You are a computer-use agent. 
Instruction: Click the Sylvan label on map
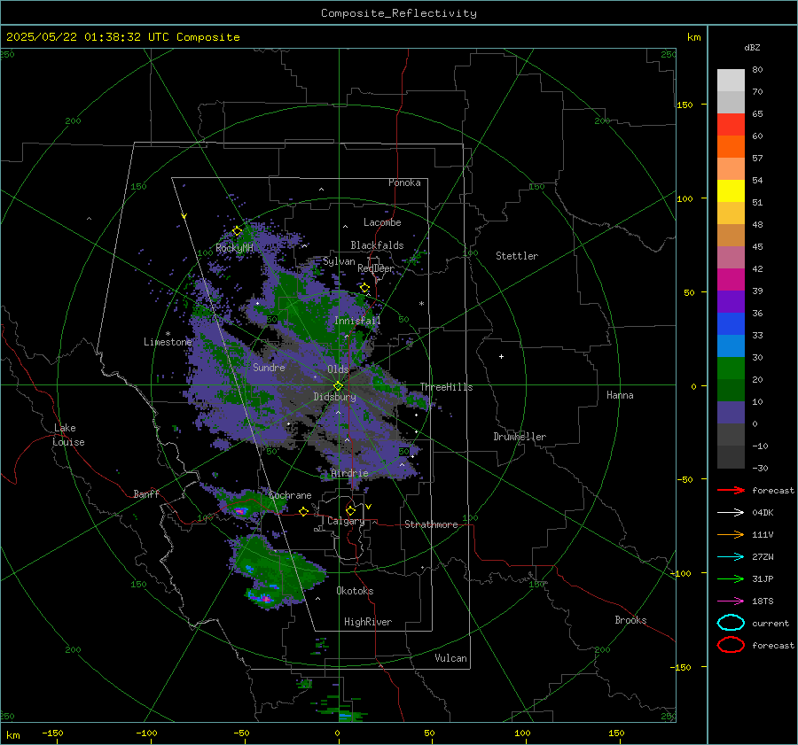tap(339, 261)
